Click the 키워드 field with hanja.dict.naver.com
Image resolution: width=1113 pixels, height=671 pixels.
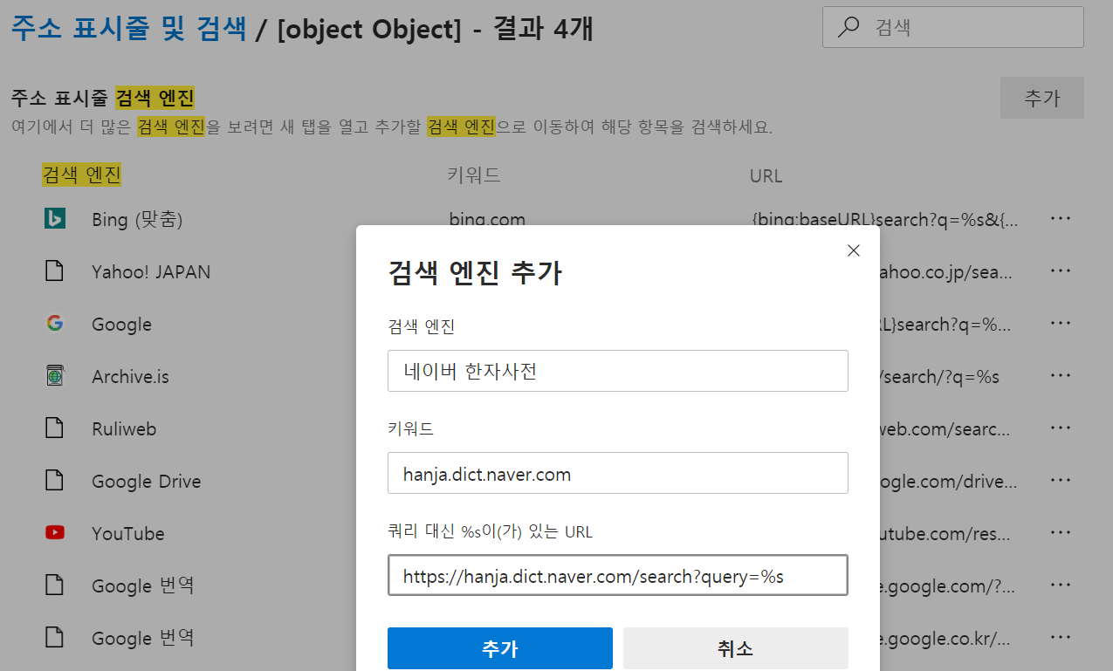coord(618,473)
